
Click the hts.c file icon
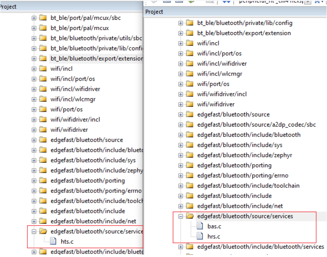click(x=54, y=241)
